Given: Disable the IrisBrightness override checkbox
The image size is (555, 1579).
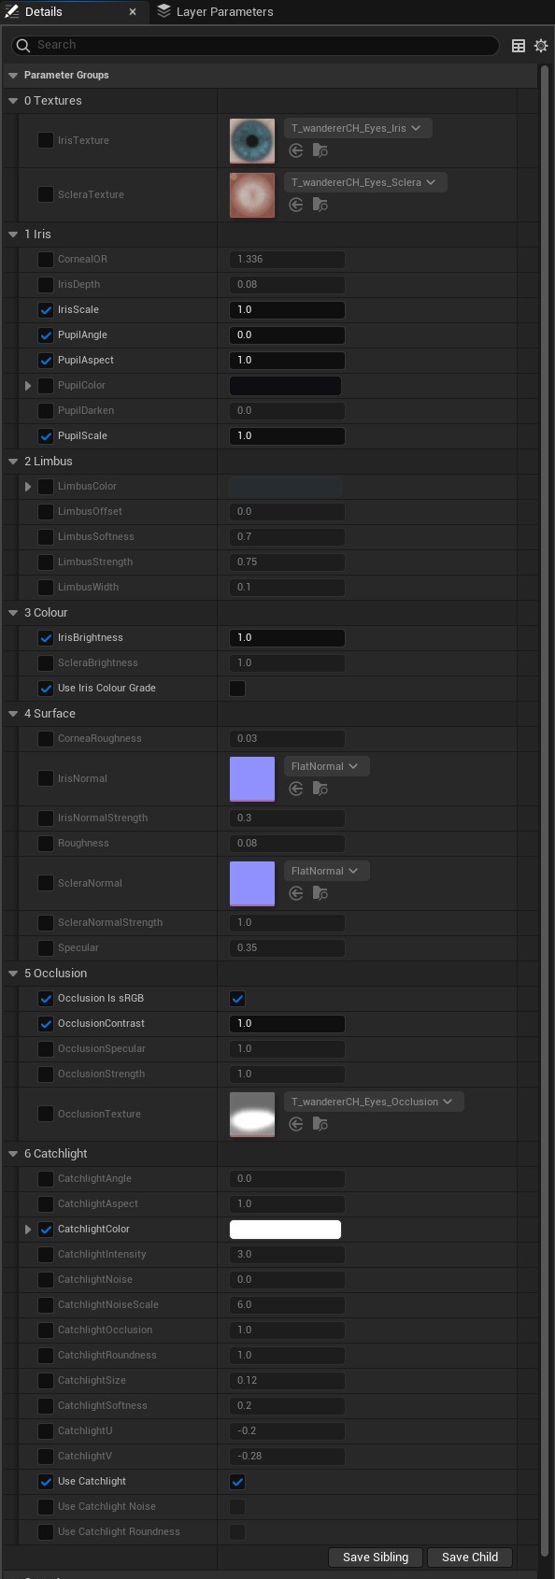Looking at the screenshot, I should [46, 637].
